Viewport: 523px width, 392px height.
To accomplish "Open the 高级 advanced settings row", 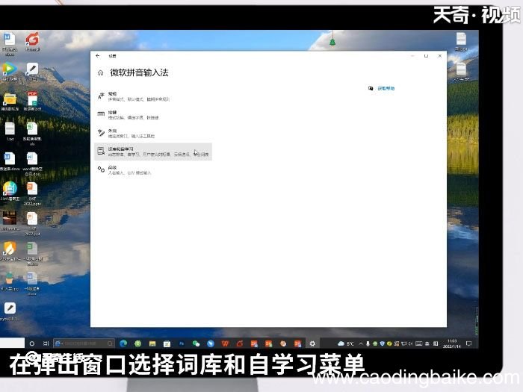I will coord(153,170).
